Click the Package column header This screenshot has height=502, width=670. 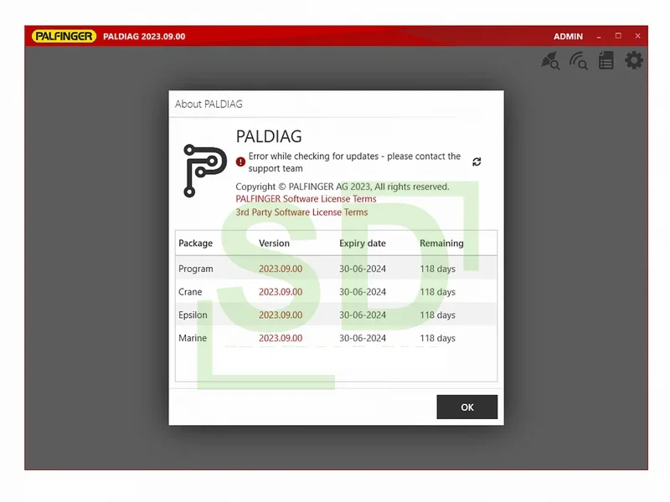(x=196, y=243)
